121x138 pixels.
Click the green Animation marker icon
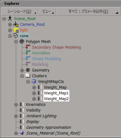click(28, 53)
